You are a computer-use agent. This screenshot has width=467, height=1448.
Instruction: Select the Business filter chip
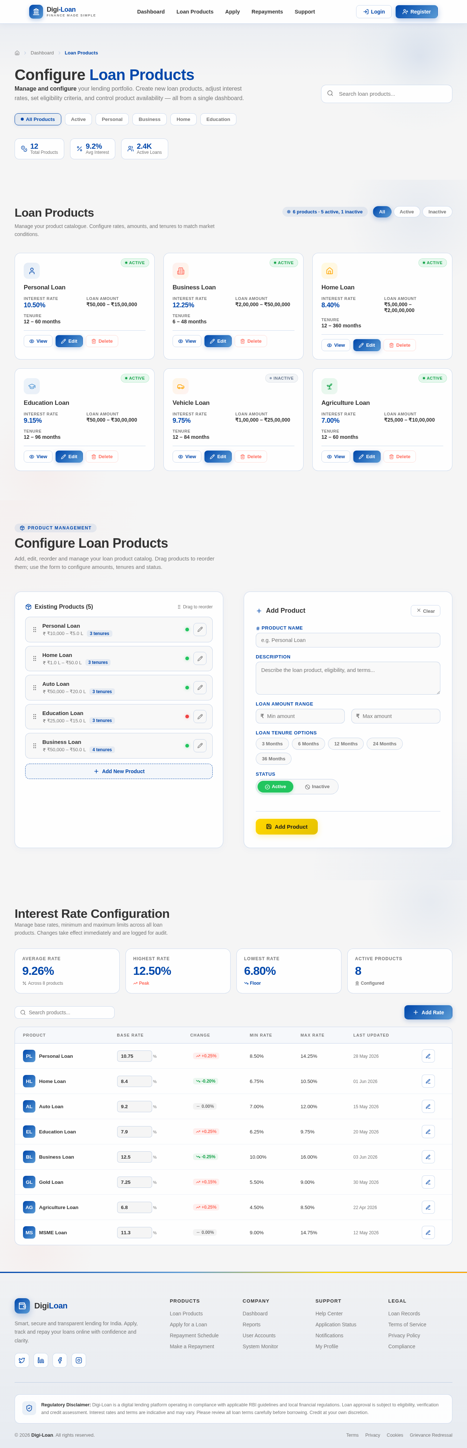click(x=149, y=119)
